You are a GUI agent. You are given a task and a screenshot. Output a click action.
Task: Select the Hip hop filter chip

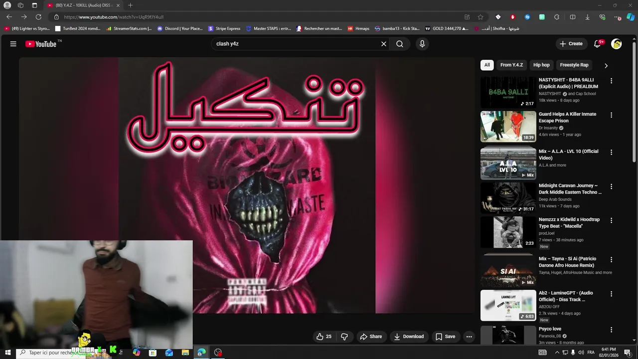(x=541, y=65)
